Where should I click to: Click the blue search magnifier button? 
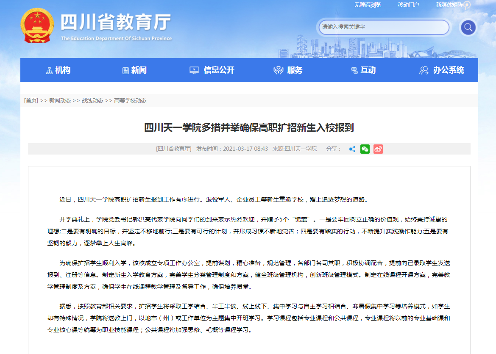468,28
